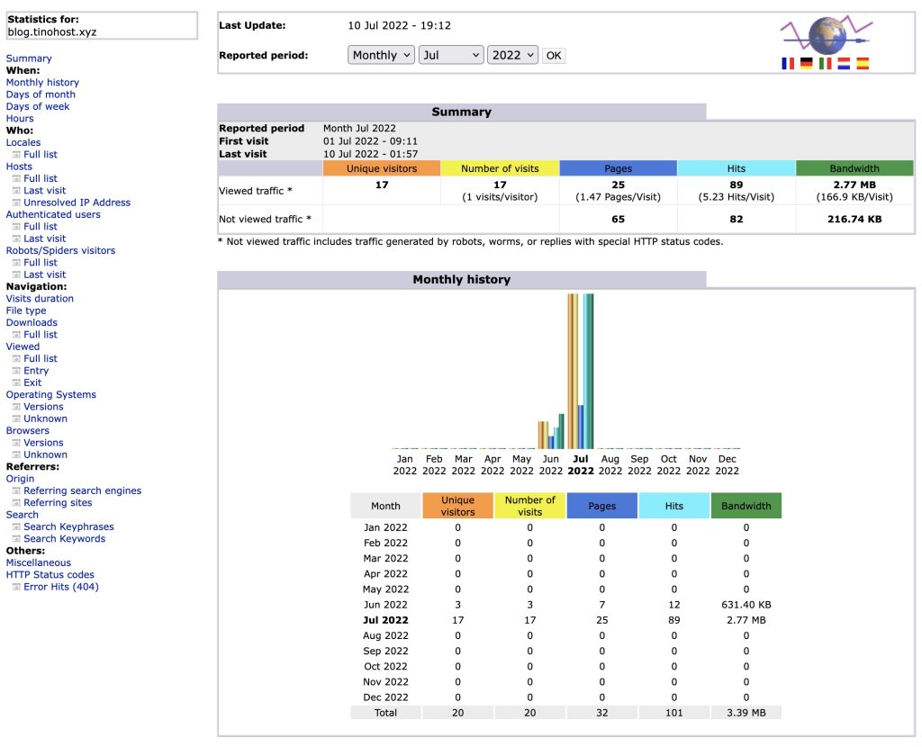Click the First visit value 01 Jul 2022 - 09:11

[370, 141]
